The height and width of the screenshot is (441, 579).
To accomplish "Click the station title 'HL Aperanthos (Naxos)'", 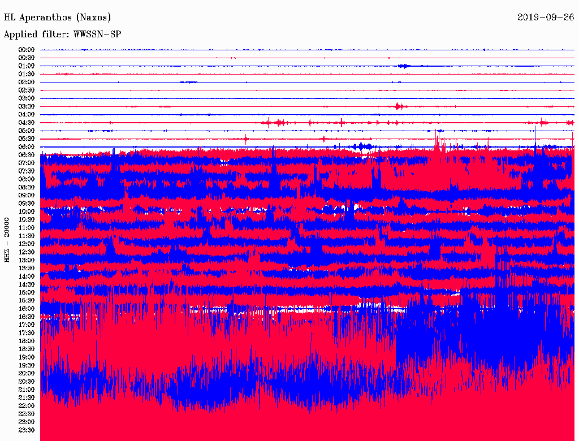I will click(57, 18).
